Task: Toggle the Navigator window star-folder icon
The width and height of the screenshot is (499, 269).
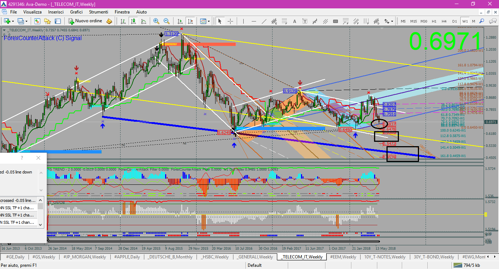Action: point(47,21)
